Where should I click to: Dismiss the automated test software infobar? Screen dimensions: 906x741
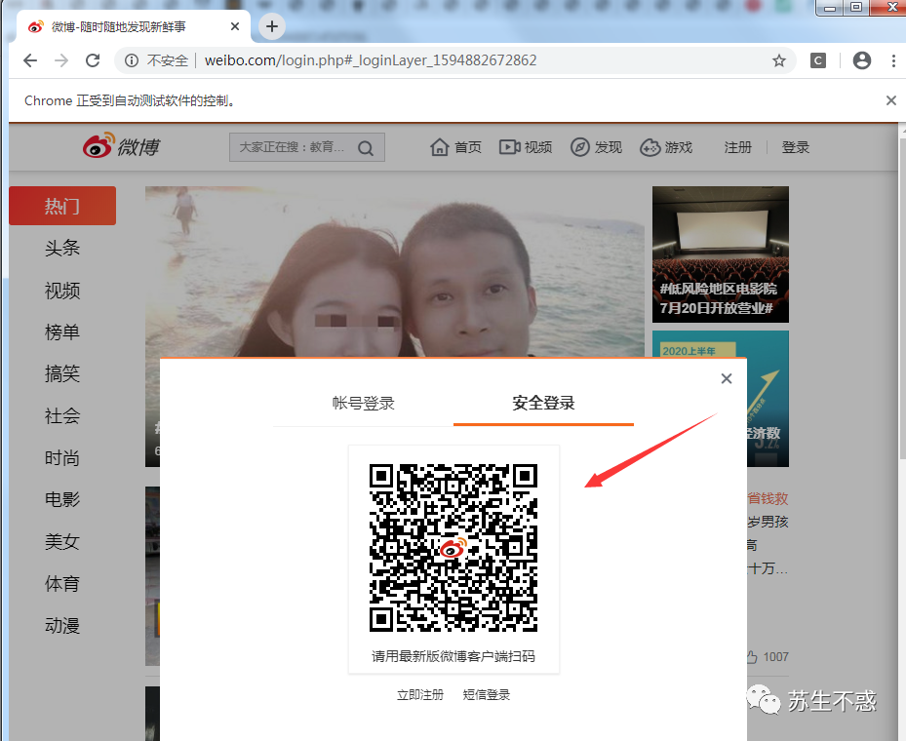tap(891, 100)
